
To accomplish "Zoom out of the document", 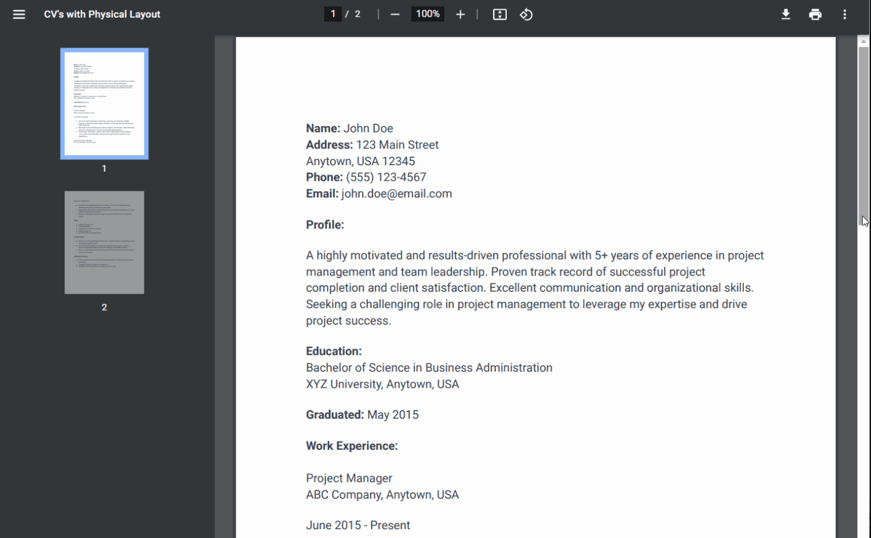I will tap(395, 14).
